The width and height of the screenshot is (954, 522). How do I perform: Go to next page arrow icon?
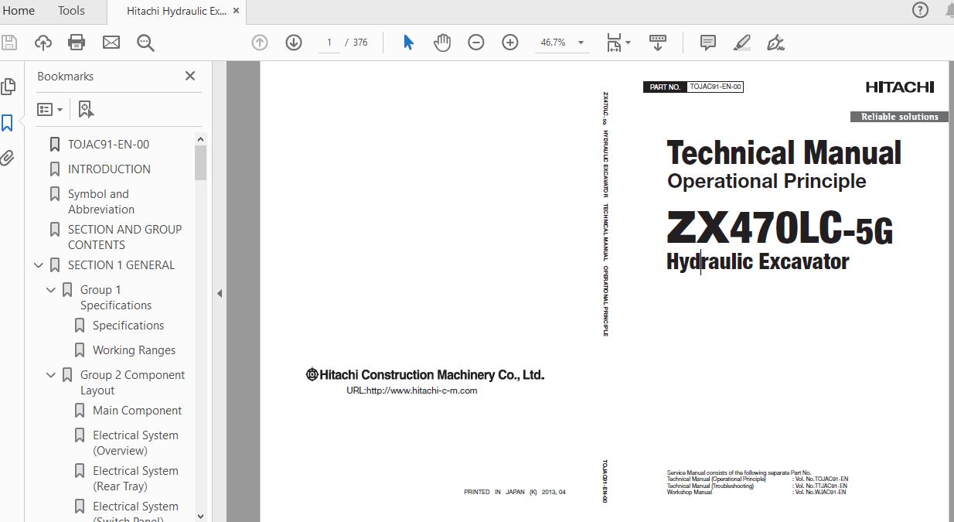click(294, 43)
